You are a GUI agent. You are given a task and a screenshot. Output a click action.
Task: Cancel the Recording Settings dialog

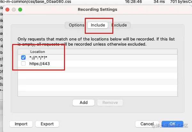pos(147,124)
